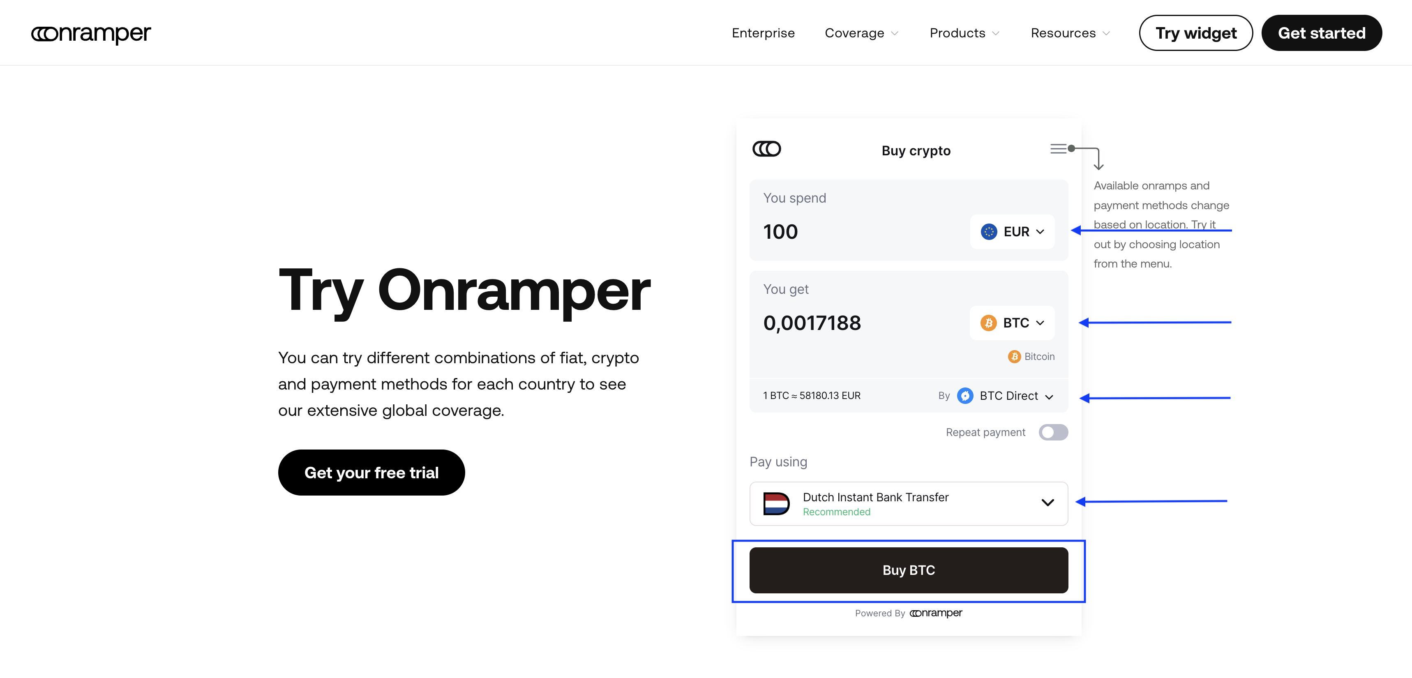Click the Dutch flag payment icon
This screenshot has height=678, width=1412.
coord(776,503)
